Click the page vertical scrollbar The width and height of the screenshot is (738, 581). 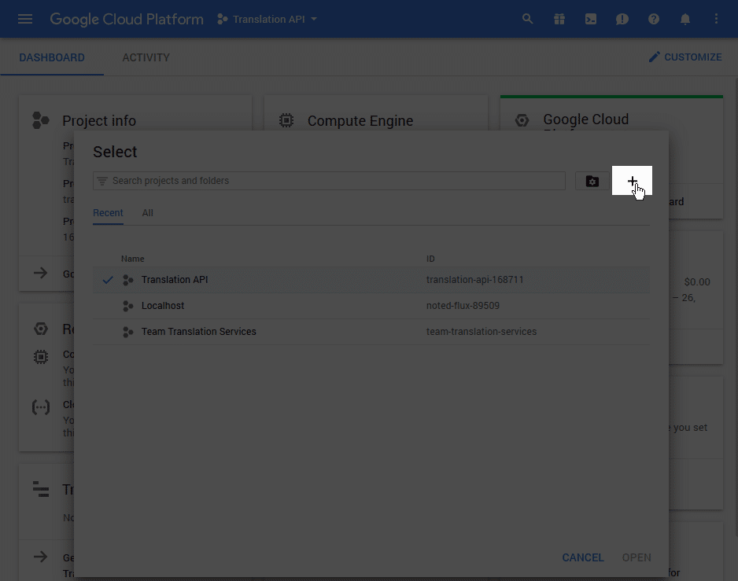coord(736,306)
